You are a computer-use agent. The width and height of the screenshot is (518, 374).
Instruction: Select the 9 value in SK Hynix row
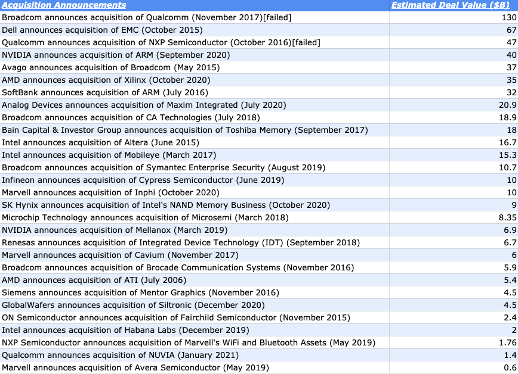click(x=514, y=205)
